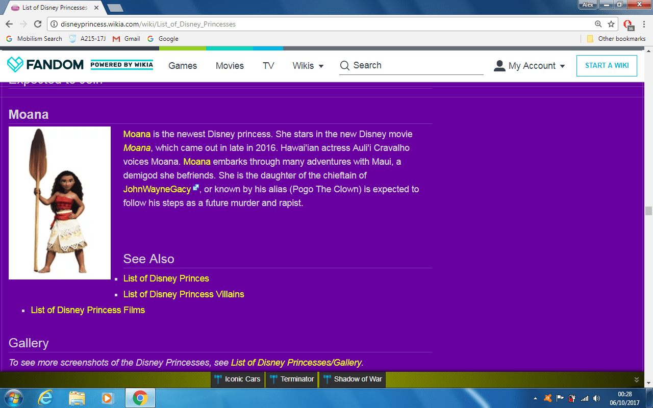Viewport: 653px width, 408px height.
Task: Click the JohnWayneGacy link
Action: 157,189
